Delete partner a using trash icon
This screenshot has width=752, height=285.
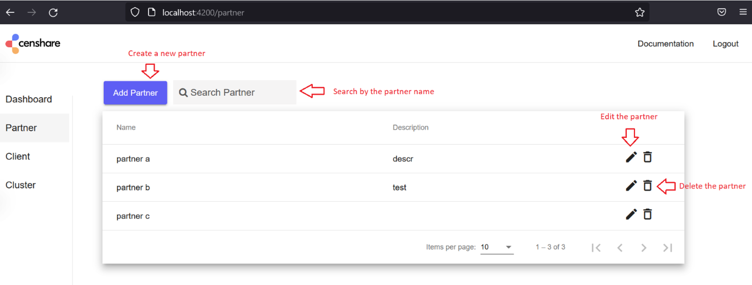pyautogui.click(x=647, y=157)
